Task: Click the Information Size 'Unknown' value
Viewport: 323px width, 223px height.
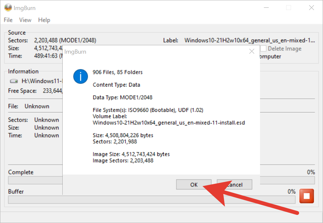Action: 47,128
